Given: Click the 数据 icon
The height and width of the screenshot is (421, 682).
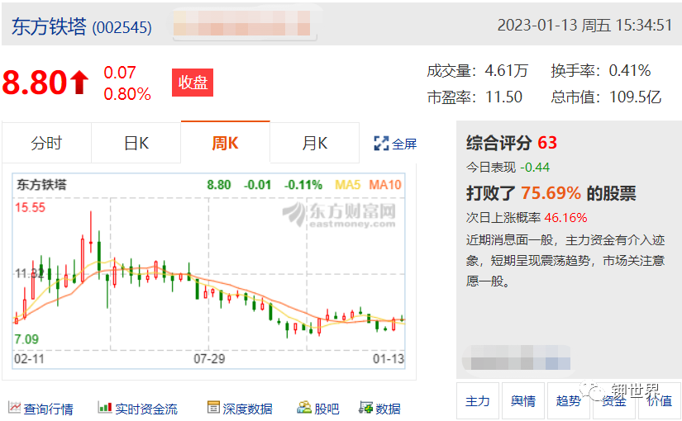Looking at the screenshot, I should (x=365, y=408).
